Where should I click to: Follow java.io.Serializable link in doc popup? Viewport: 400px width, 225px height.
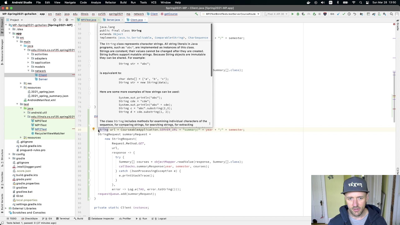(x=135, y=37)
